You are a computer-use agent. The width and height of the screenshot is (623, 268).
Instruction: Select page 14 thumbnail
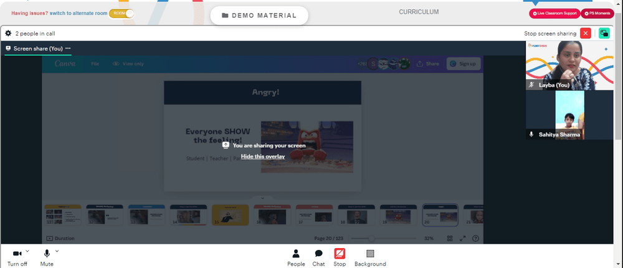click(188, 215)
